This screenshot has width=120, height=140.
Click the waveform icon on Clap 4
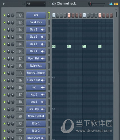[x=43, y=51]
